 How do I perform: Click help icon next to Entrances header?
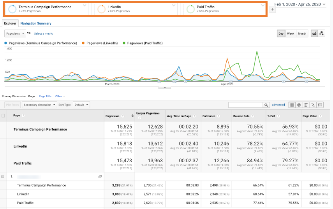click(218, 116)
